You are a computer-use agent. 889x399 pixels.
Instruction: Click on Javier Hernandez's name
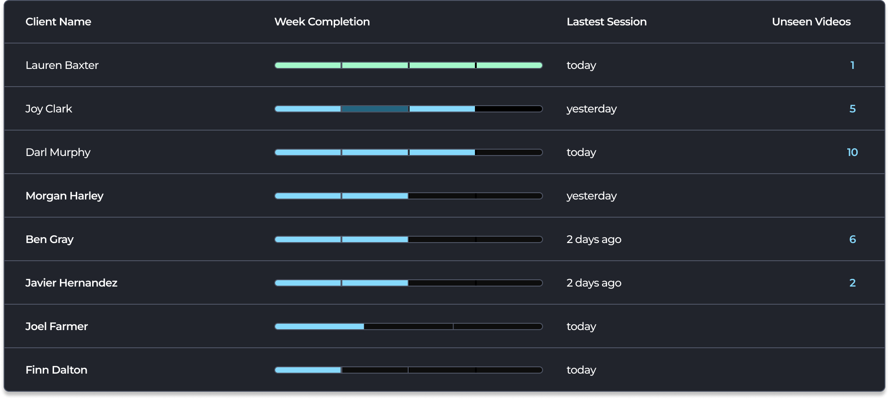[x=71, y=283]
